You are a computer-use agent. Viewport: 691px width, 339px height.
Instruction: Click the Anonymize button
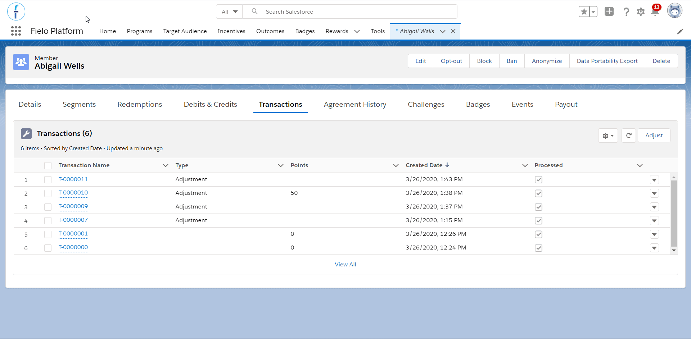point(547,61)
